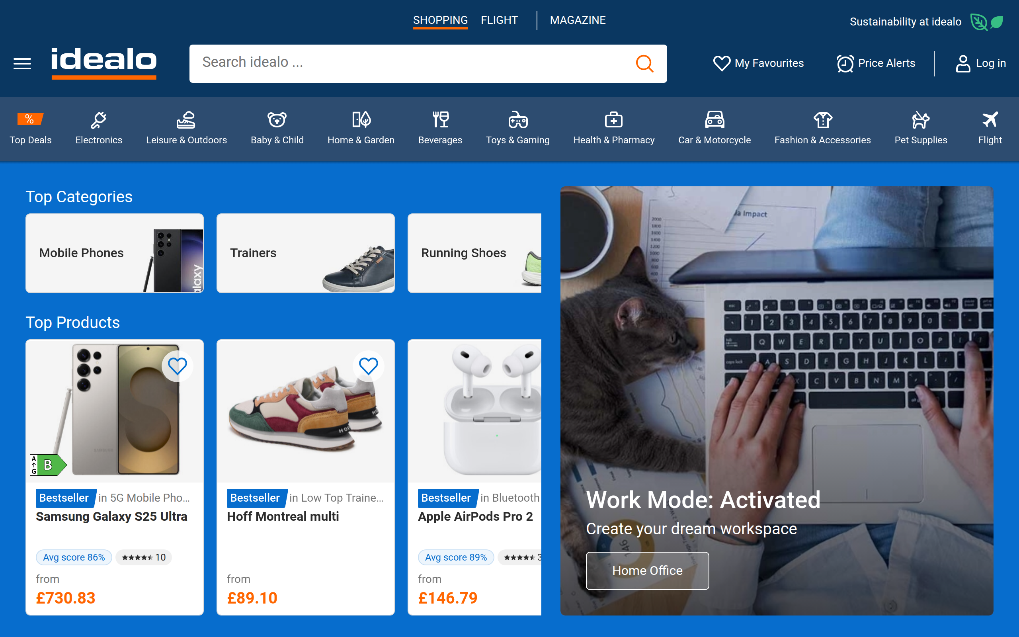Click energy label B badge
The width and height of the screenshot is (1019, 637).
click(48, 465)
